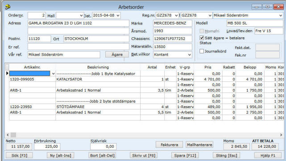Viewport: 286px width, 161px height.
Task: Open the date picker dropdown for 2015-04-08
Action: click(x=118, y=16)
